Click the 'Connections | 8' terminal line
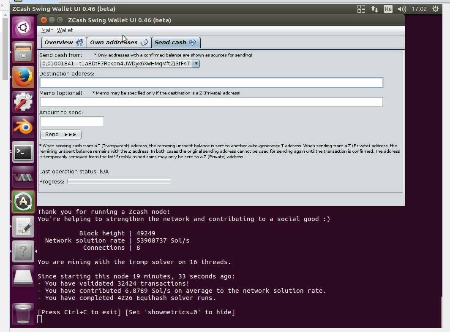Screen dimensions: 450x332 tap(112, 248)
